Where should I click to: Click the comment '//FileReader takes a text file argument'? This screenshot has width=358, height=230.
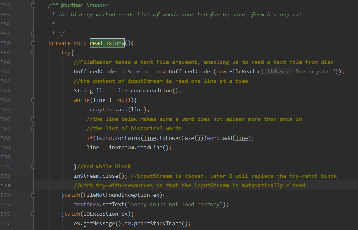point(137,62)
